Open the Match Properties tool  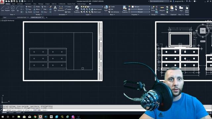(125, 9)
